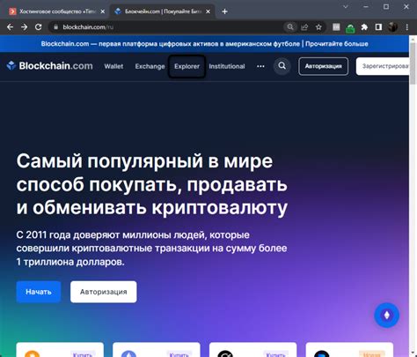Click Купить on the Ethereum card
417x357 pixels.
tap(179, 354)
